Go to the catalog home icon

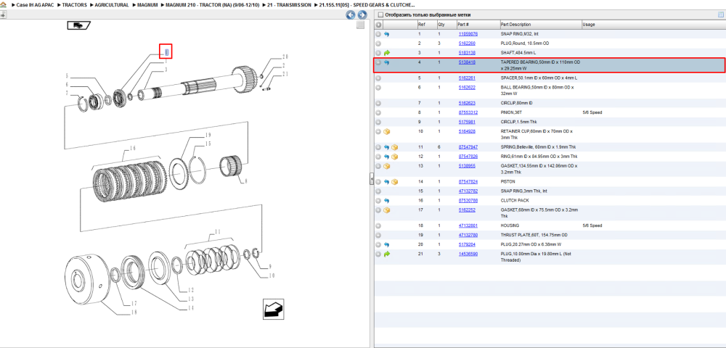(3, 4)
